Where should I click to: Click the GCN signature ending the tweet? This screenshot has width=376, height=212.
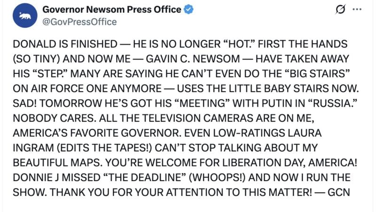tap(338, 192)
